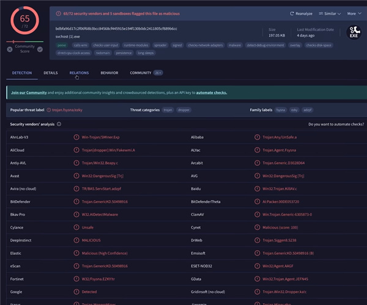Click info icon beside Security vendors' analysis

pos(59,124)
